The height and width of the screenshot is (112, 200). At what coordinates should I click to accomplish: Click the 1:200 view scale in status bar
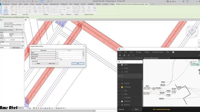tap(29, 108)
